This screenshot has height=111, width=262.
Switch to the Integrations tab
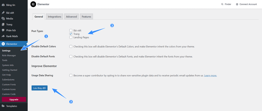click(54, 17)
